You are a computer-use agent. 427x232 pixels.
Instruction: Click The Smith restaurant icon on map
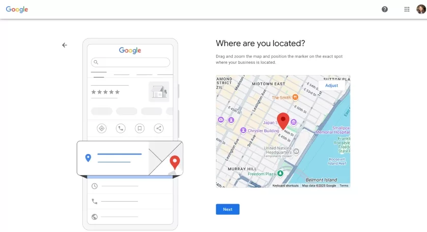point(295,97)
